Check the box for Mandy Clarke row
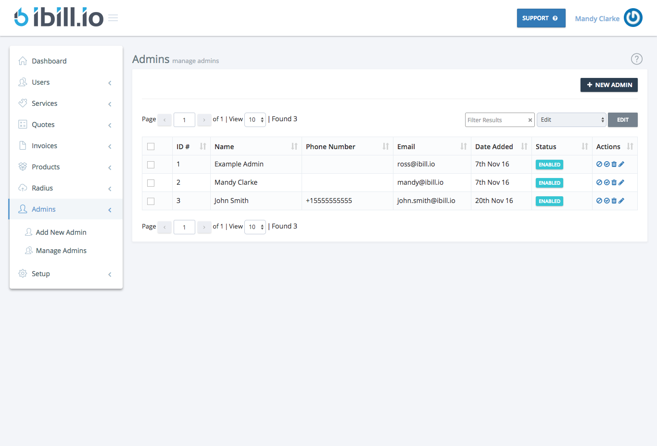The image size is (657, 446). pyautogui.click(x=151, y=183)
